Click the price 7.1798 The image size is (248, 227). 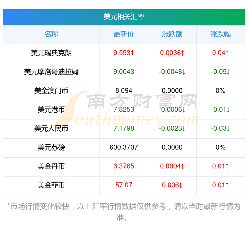click(124, 129)
